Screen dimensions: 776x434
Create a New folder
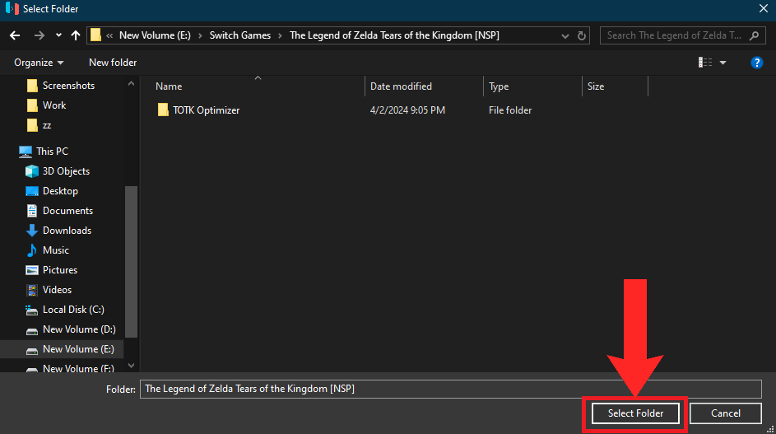(113, 63)
